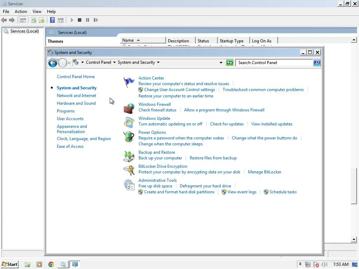Open Manage BitLocker link
The image size is (359, 269).
click(x=264, y=172)
